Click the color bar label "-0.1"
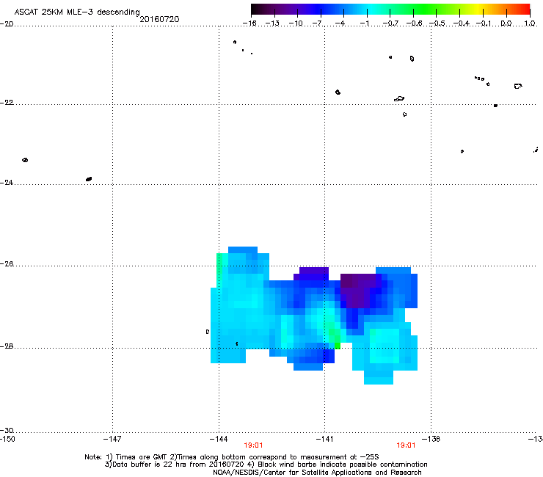Screen dimensions: 543x477 484,23
